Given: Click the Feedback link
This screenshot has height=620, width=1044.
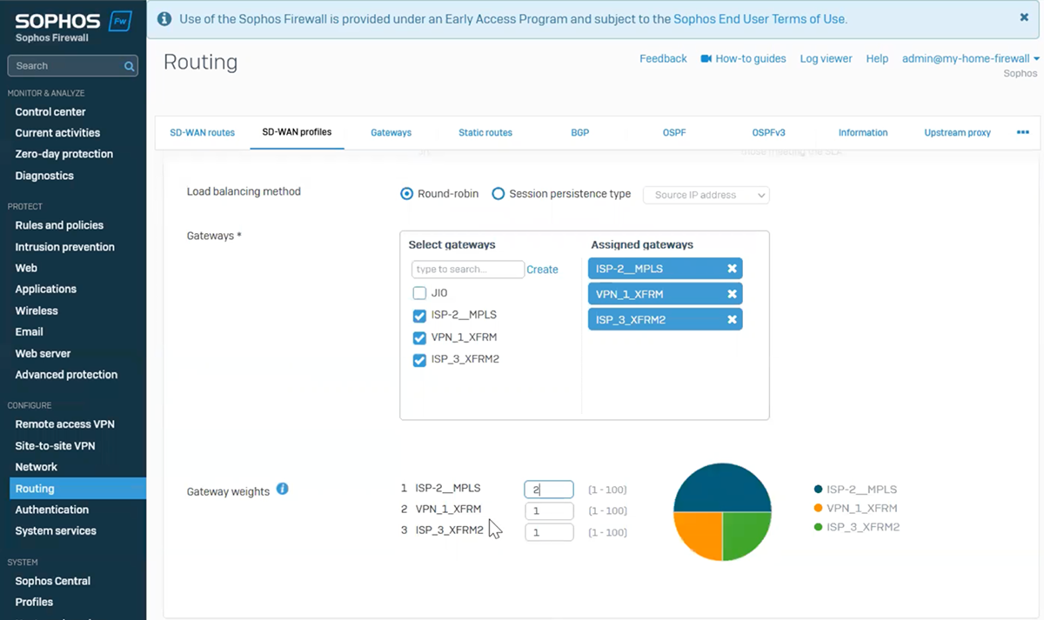Looking at the screenshot, I should pyautogui.click(x=663, y=58).
